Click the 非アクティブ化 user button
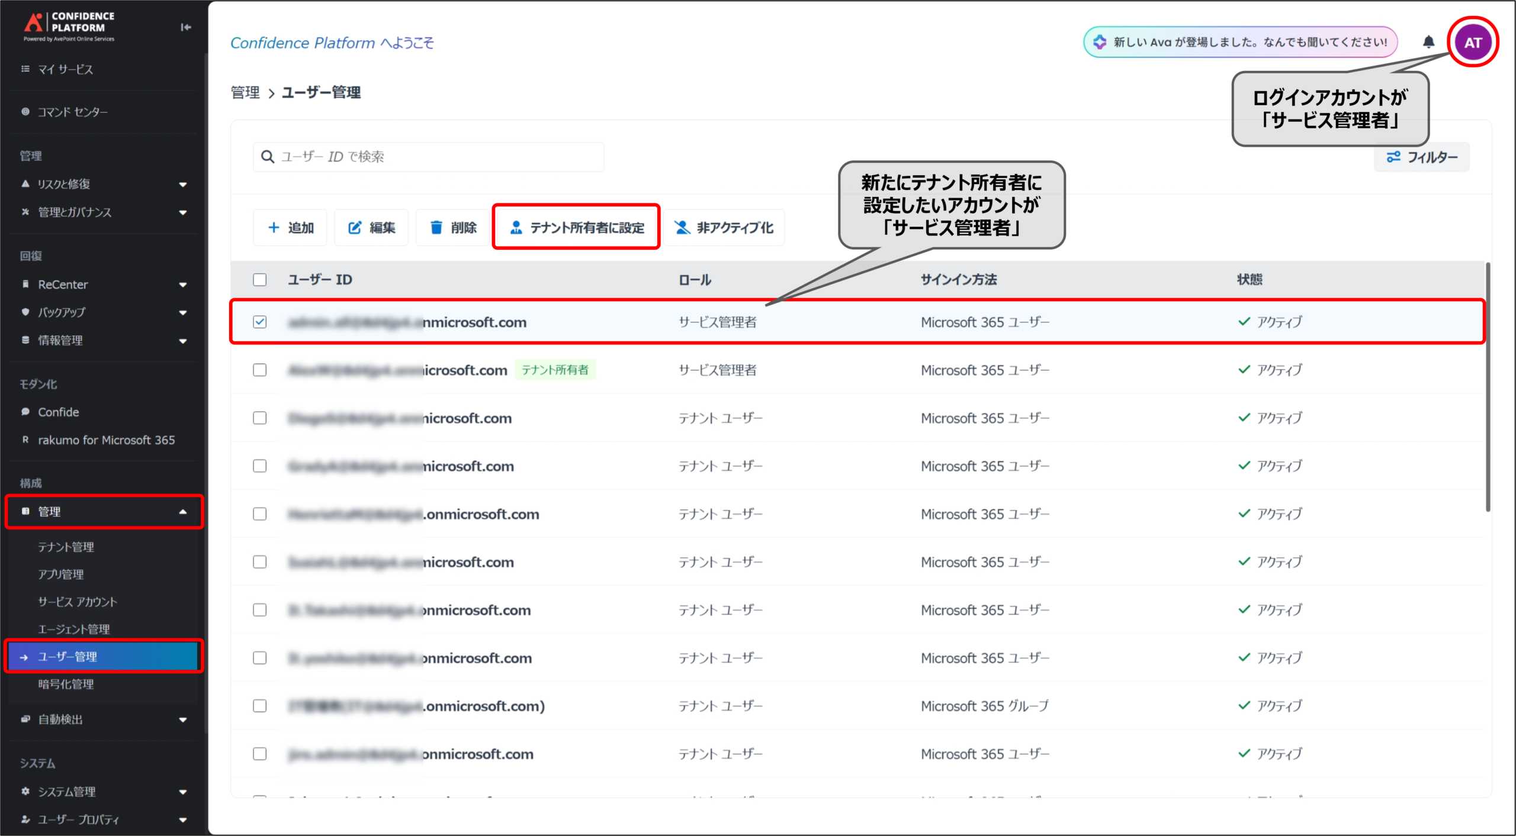This screenshot has height=836, width=1516. [x=724, y=228]
